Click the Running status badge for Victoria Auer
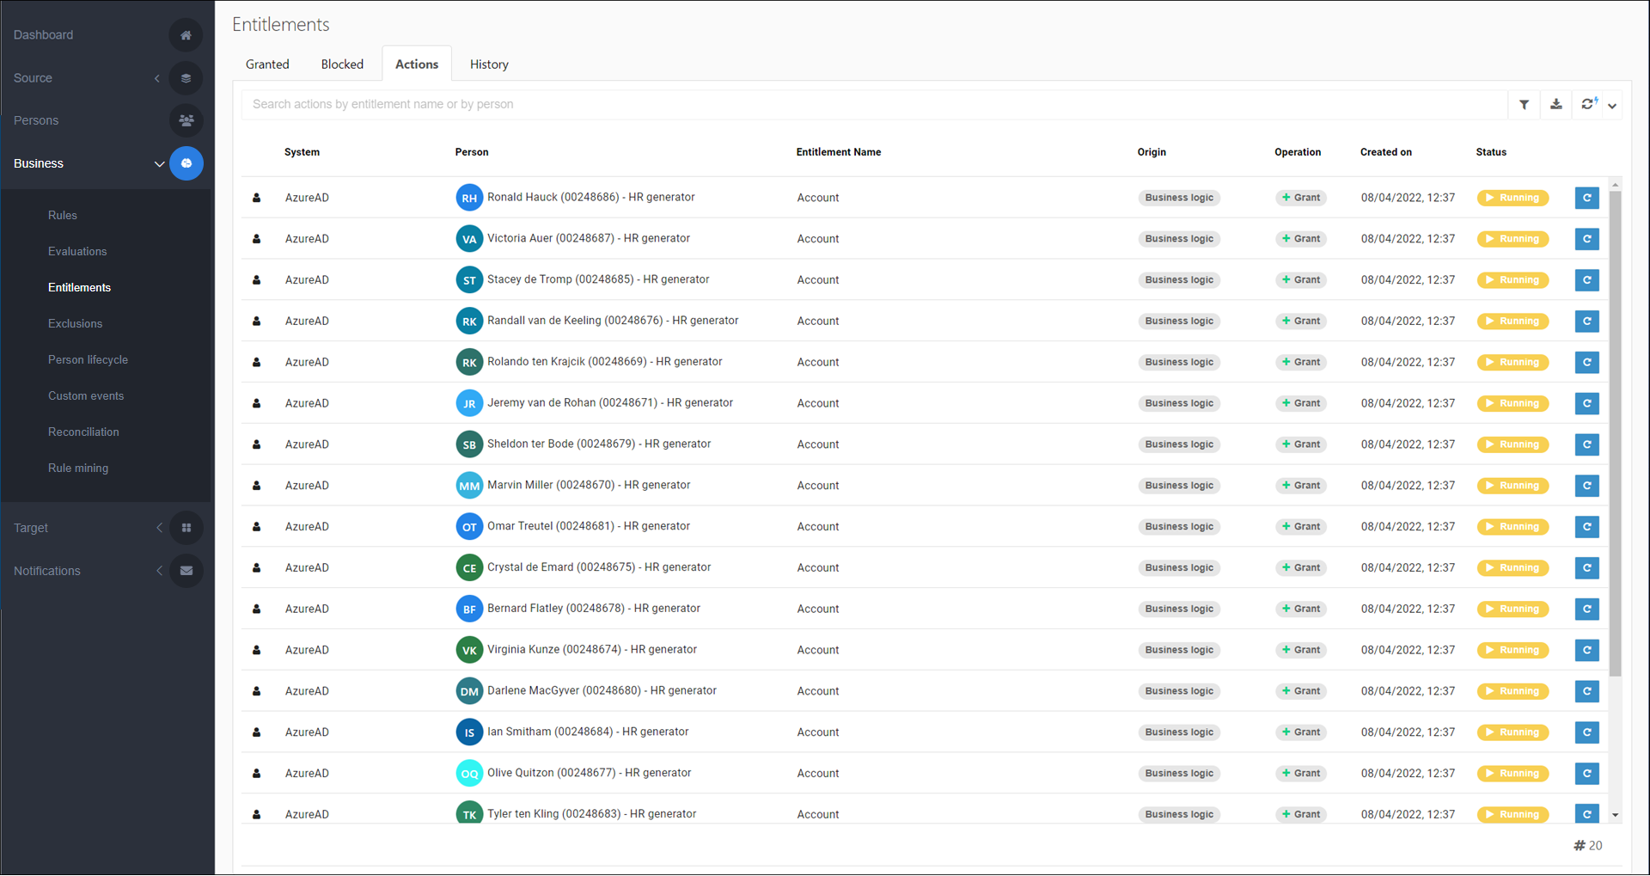The image size is (1650, 876). [1512, 239]
